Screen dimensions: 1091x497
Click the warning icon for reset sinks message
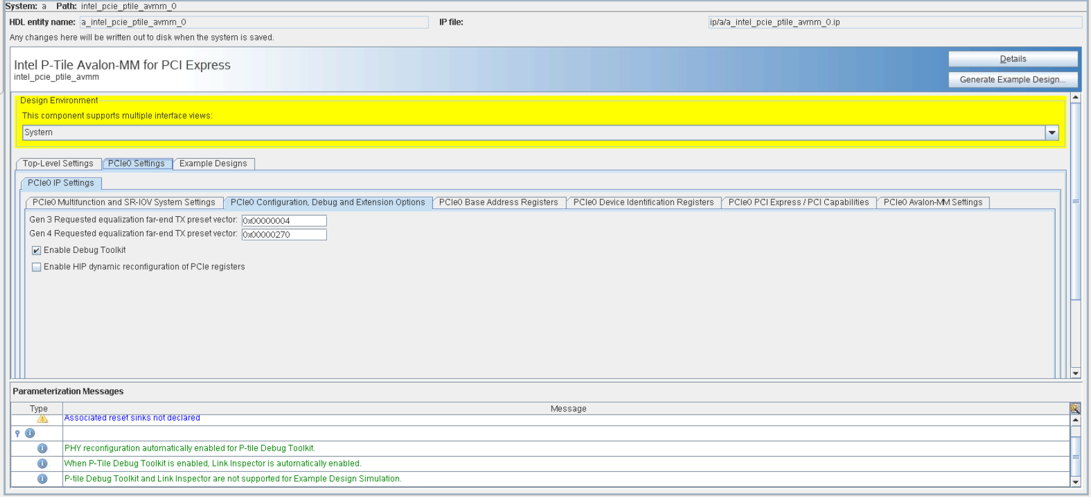coord(42,419)
